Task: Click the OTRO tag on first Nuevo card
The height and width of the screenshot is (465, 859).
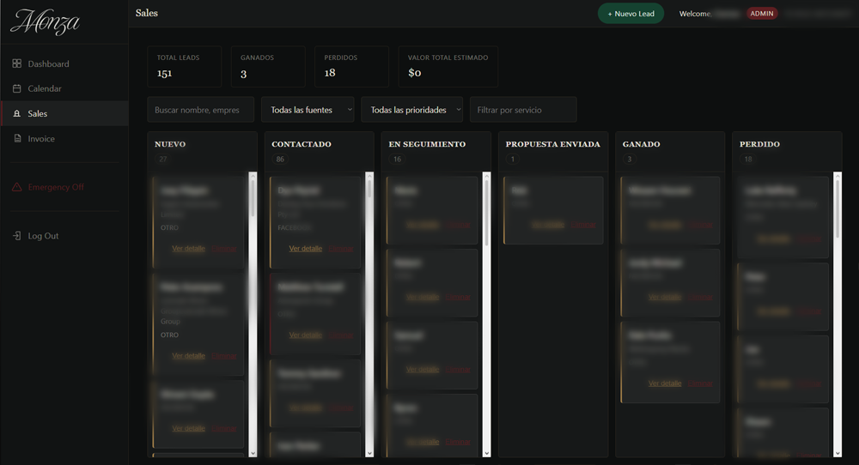Action: [x=169, y=227]
